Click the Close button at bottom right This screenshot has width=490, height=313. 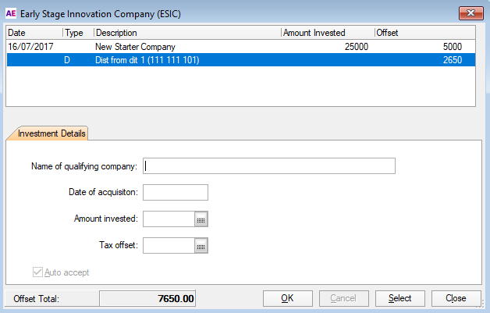(x=456, y=298)
